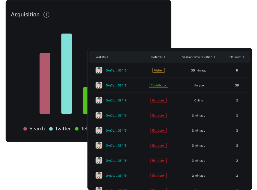Viewport: 257px width, 190px height.
Task: Click the TX count value 36
Action: tap(237, 85)
